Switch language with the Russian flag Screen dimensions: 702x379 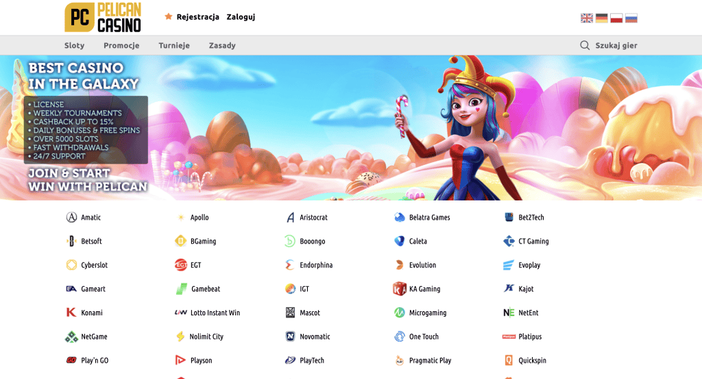631,18
